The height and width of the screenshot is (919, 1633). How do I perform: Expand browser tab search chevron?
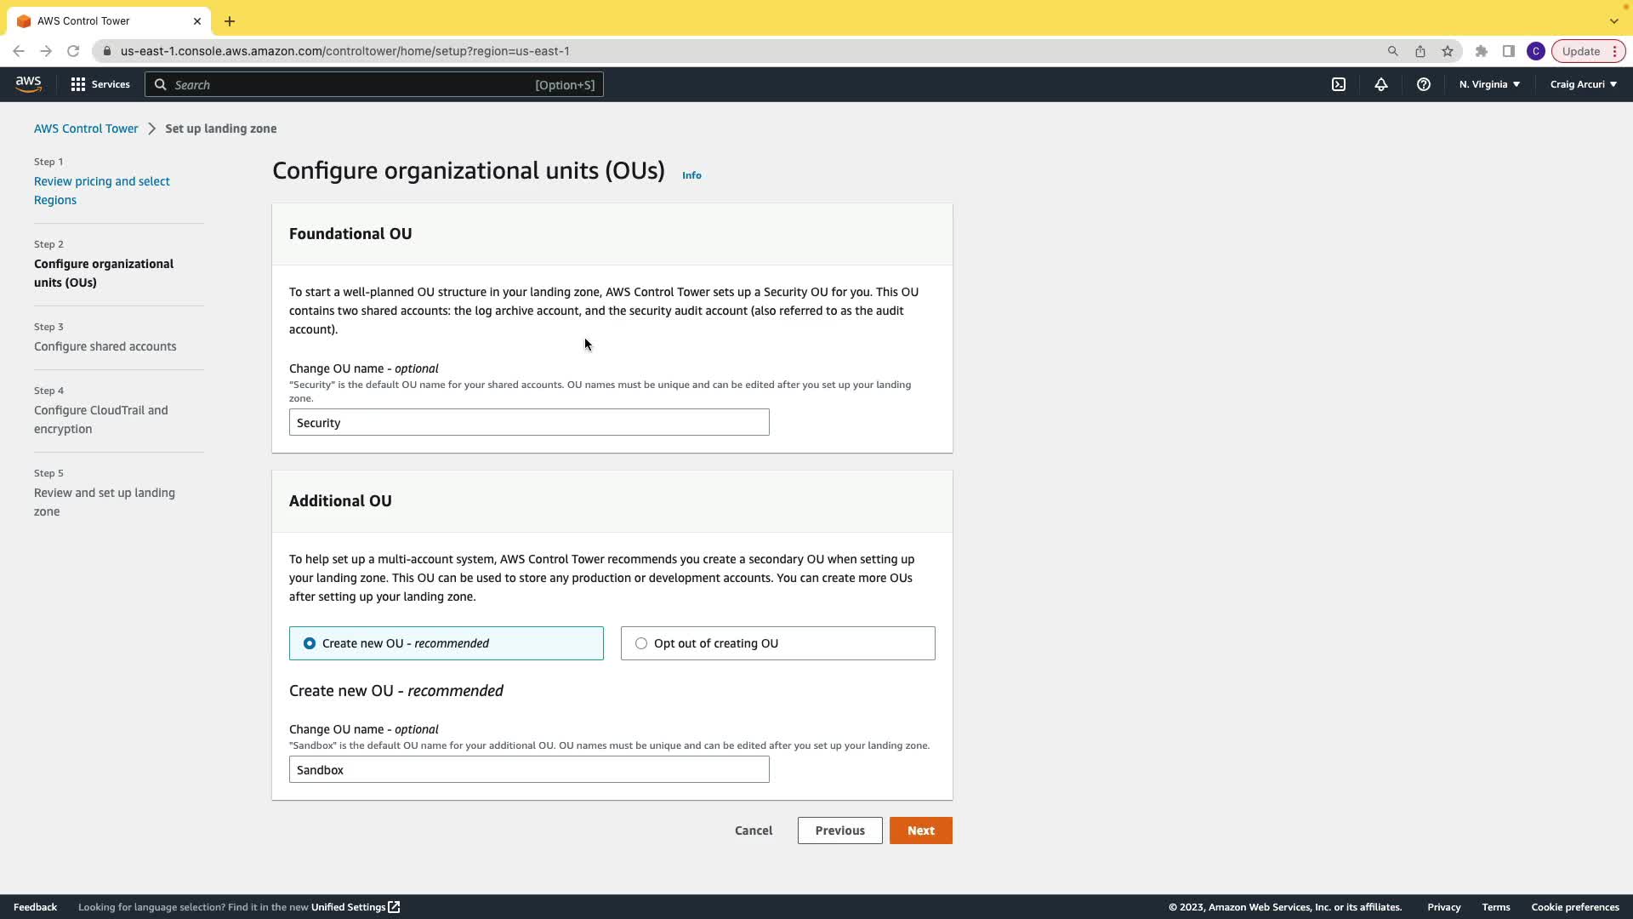[1613, 20]
